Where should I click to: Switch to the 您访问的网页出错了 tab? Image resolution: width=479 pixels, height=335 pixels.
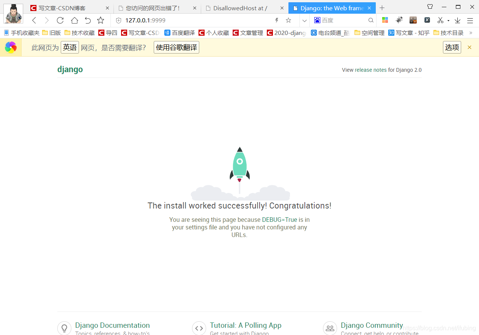(x=157, y=8)
